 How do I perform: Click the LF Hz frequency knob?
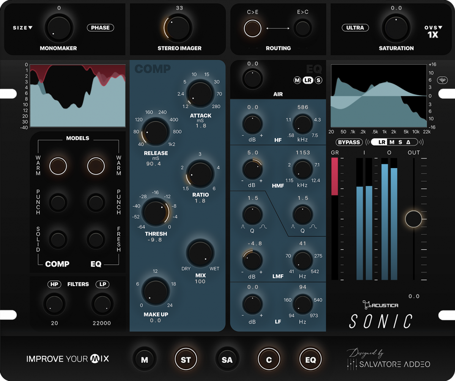pyautogui.click(x=302, y=304)
